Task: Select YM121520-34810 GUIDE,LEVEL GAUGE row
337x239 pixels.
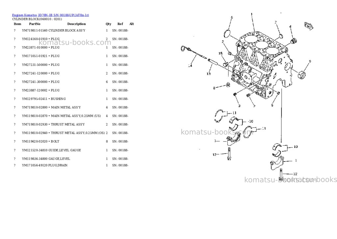Action: coord(71,150)
